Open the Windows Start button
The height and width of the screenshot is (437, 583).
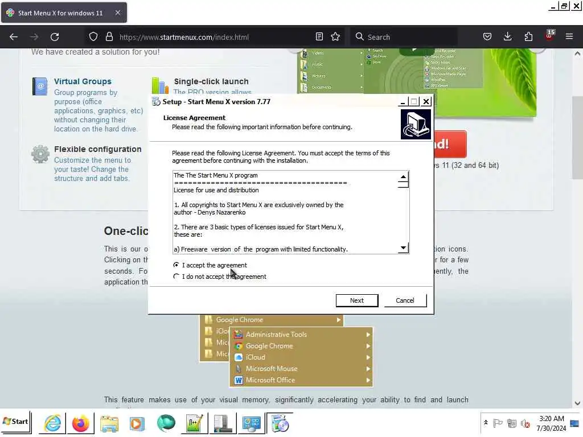pyautogui.click(x=15, y=422)
